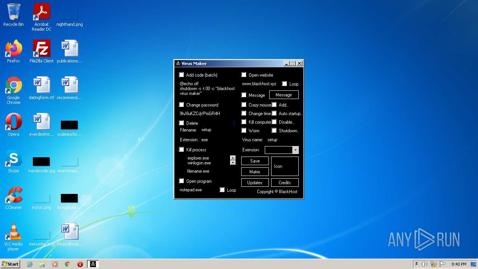Select the datingform.rtf document icon

click(x=41, y=88)
